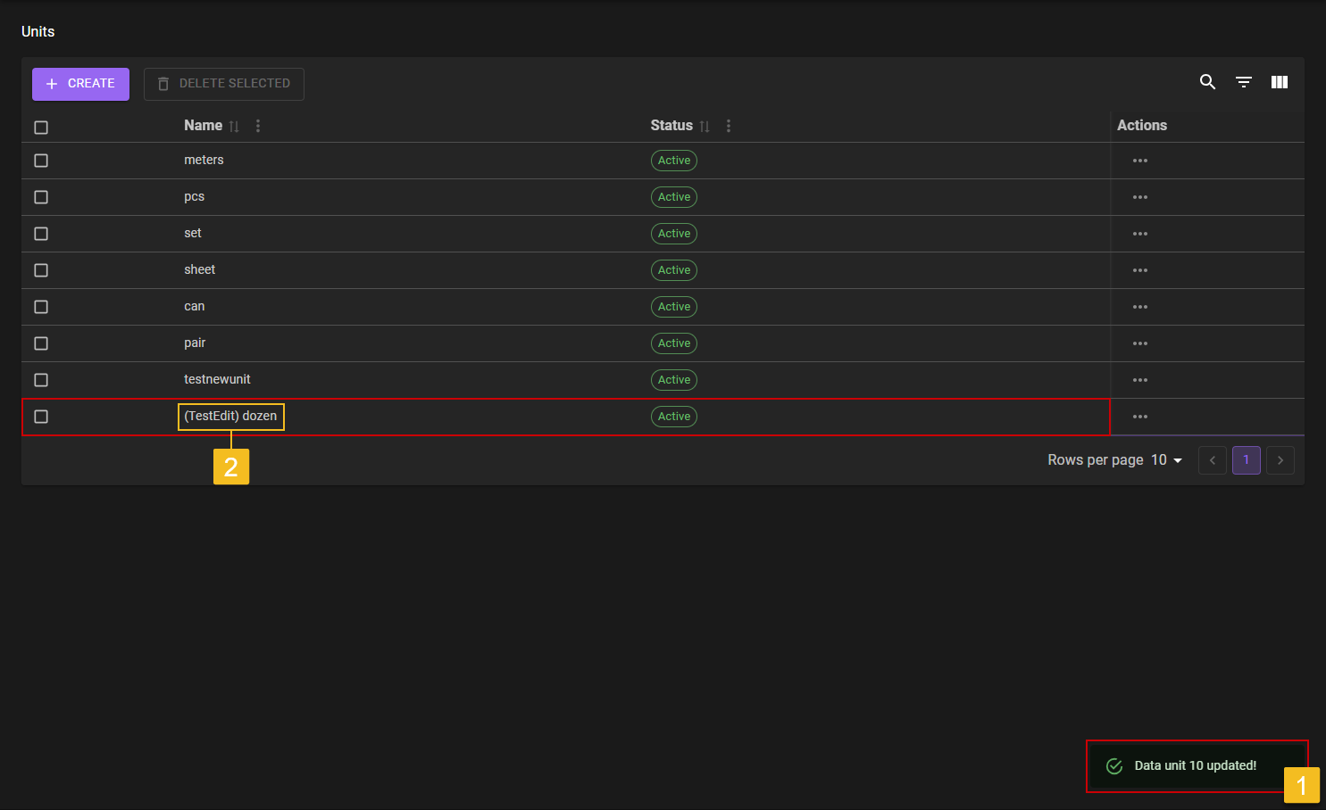Click the DELETE SELECTED button
The image size is (1326, 810).
[x=223, y=84]
